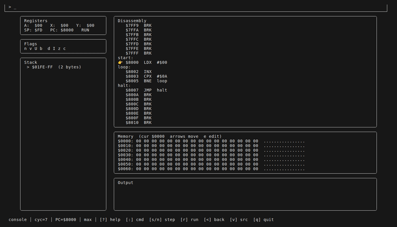Click the console status bar entry
This screenshot has width=397, height=227.
(18, 220)
